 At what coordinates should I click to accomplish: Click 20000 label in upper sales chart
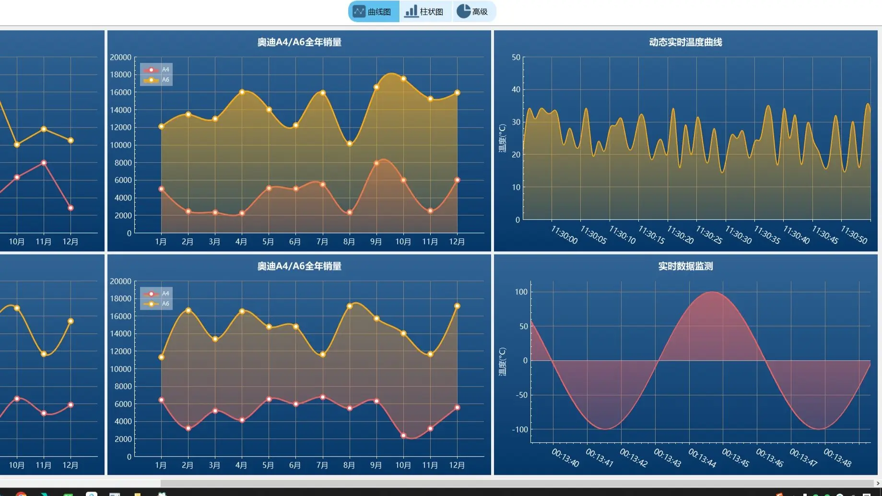click(x=120, y=57)
